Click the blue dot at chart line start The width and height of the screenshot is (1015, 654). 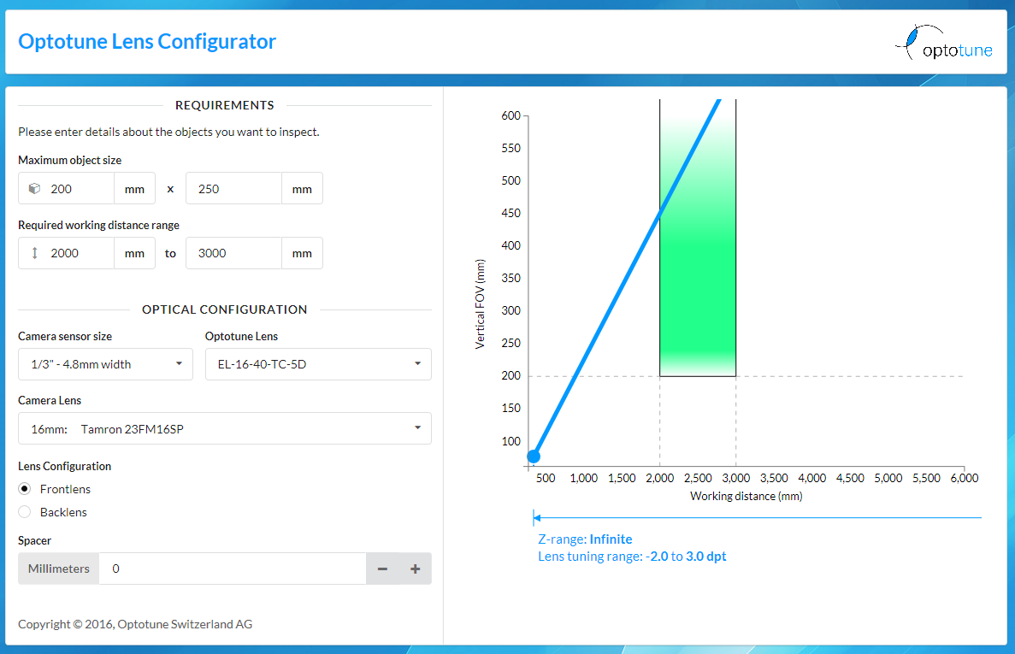[534, 457]
